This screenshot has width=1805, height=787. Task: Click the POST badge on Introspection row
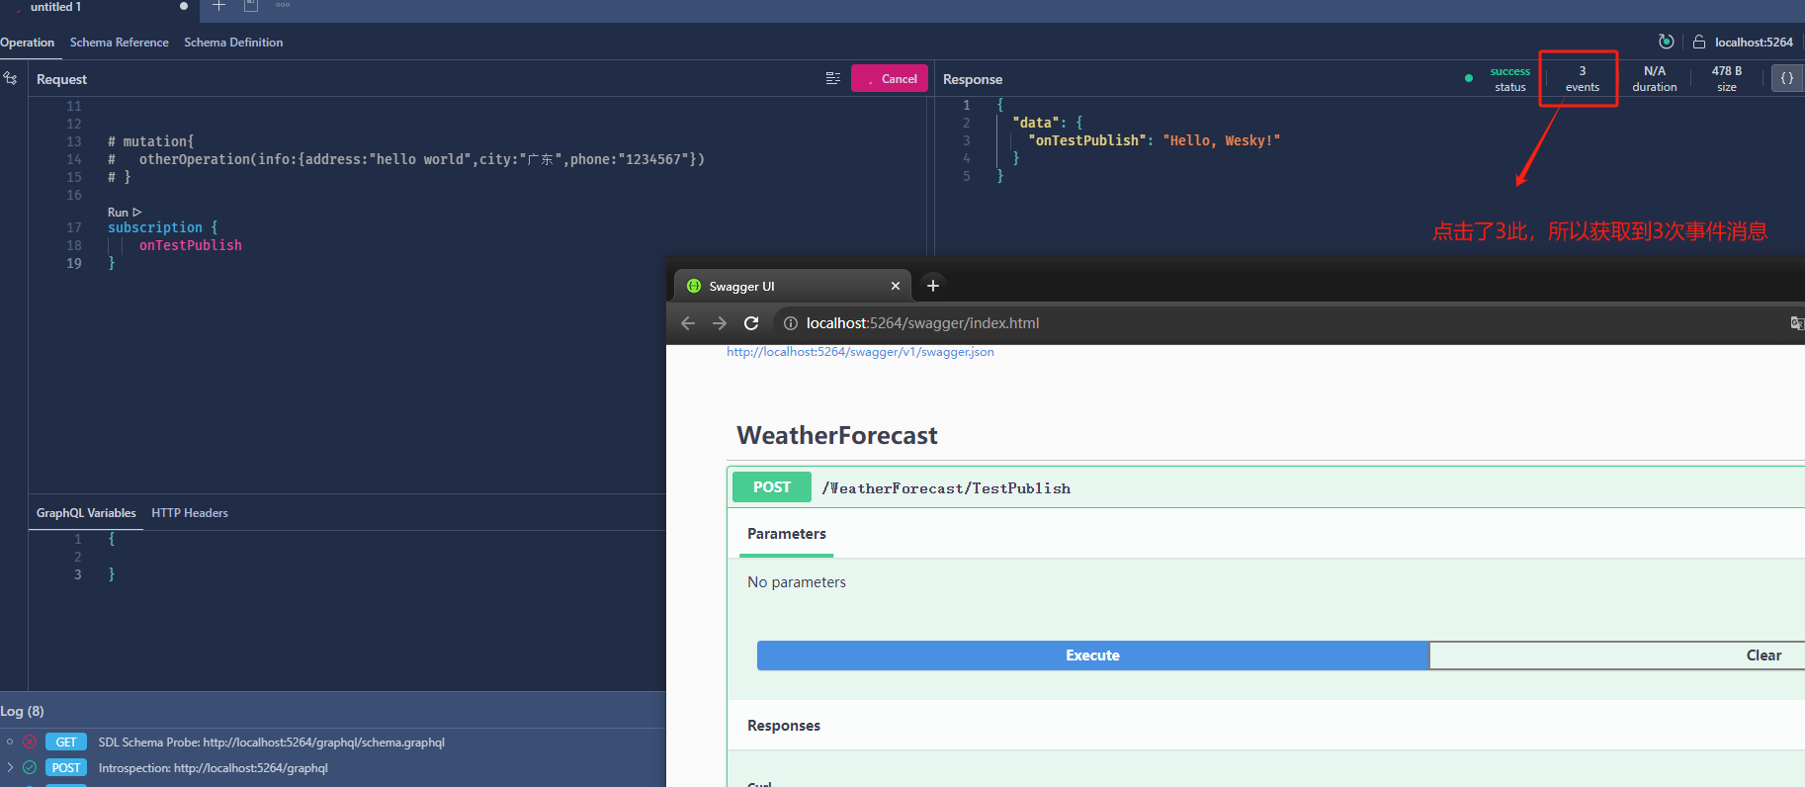(x=66, y=767)
